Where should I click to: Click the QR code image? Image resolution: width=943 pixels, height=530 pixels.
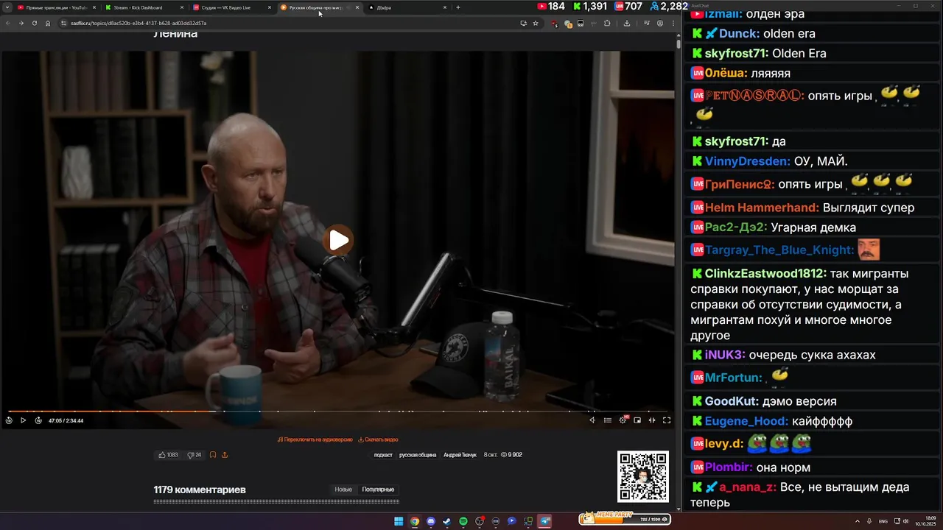[643, 476]
